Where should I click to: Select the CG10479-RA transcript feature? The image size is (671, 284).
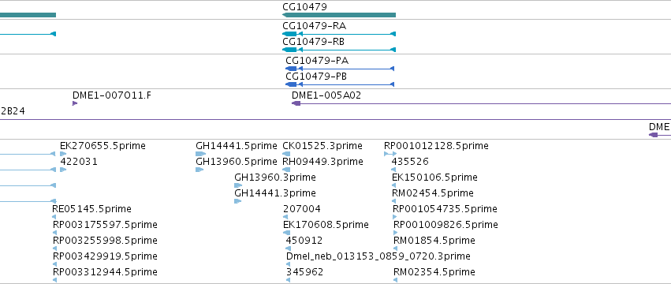[339, 34]
